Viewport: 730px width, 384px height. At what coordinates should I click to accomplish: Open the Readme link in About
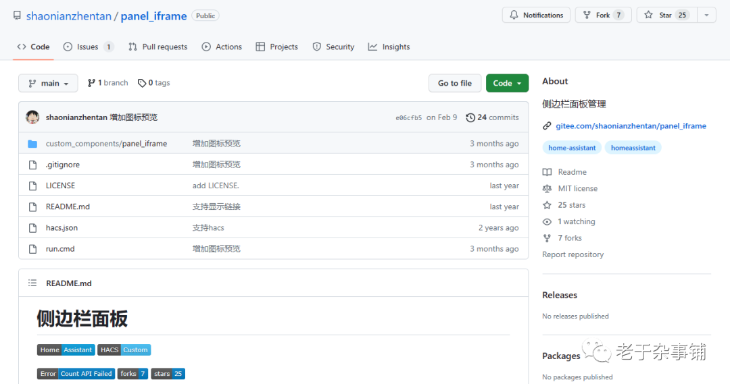[x=573, y=172]
